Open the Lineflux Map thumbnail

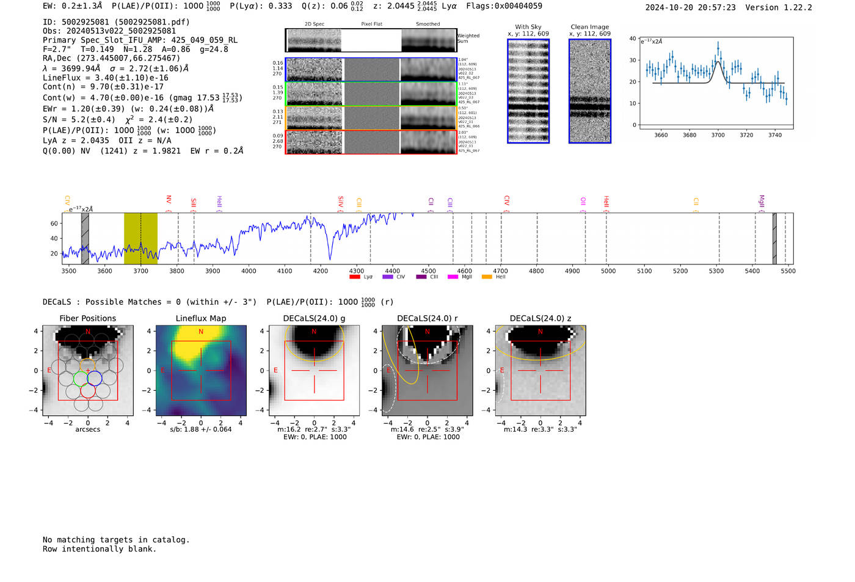[x=201, y=370]
